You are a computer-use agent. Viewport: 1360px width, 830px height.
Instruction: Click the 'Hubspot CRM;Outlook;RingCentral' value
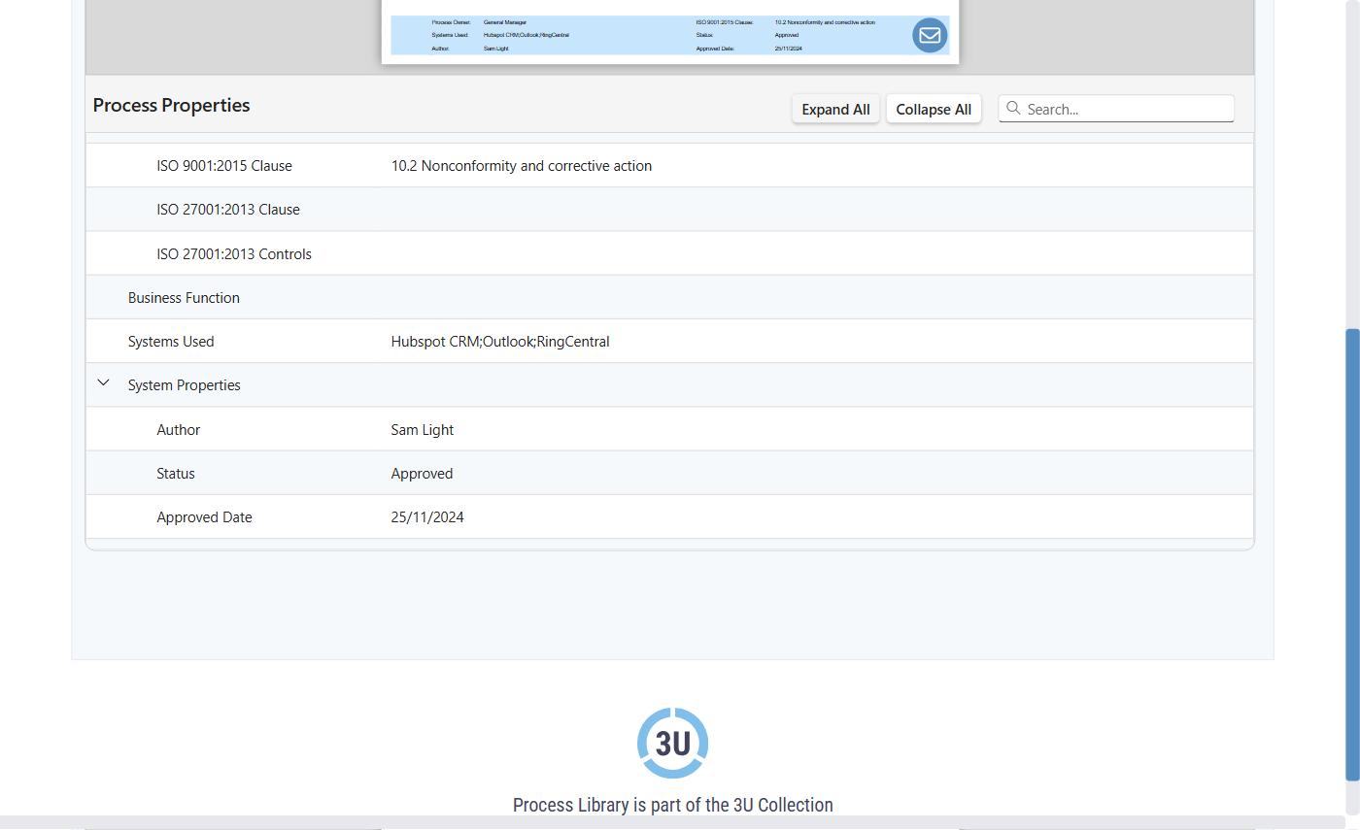point(500,342)
